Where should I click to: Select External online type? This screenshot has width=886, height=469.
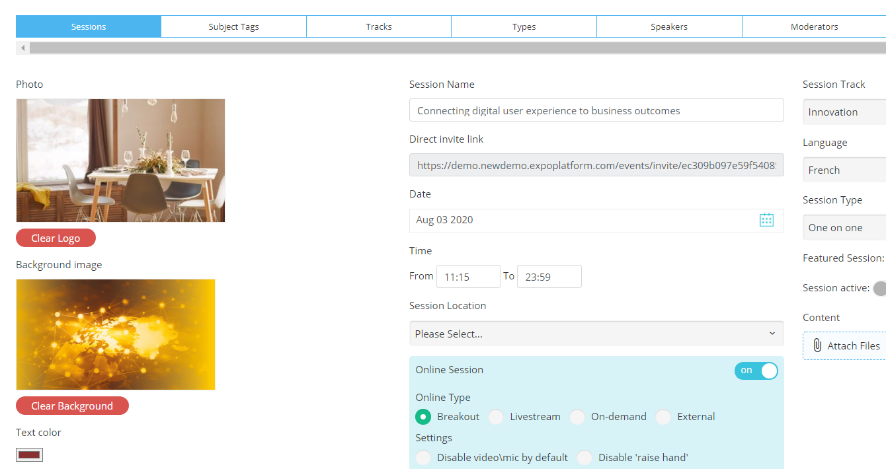pyautogui.click(x=663, y=417)
